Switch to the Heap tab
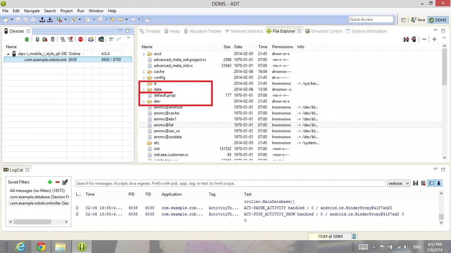This screenshot has width=451, height=253. pyautogui.click(x=172, y=31)
